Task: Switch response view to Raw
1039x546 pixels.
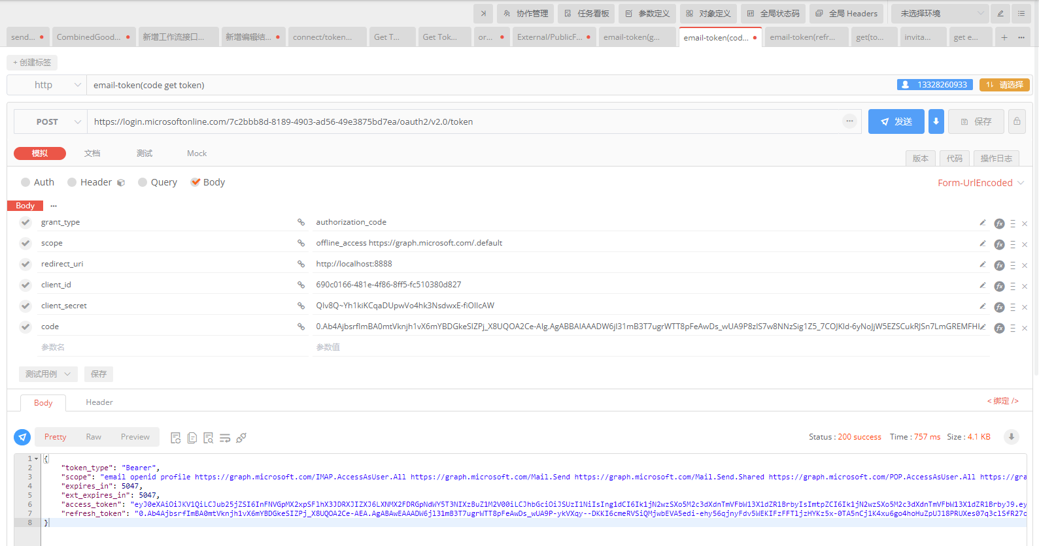Action: pos(94,437)
